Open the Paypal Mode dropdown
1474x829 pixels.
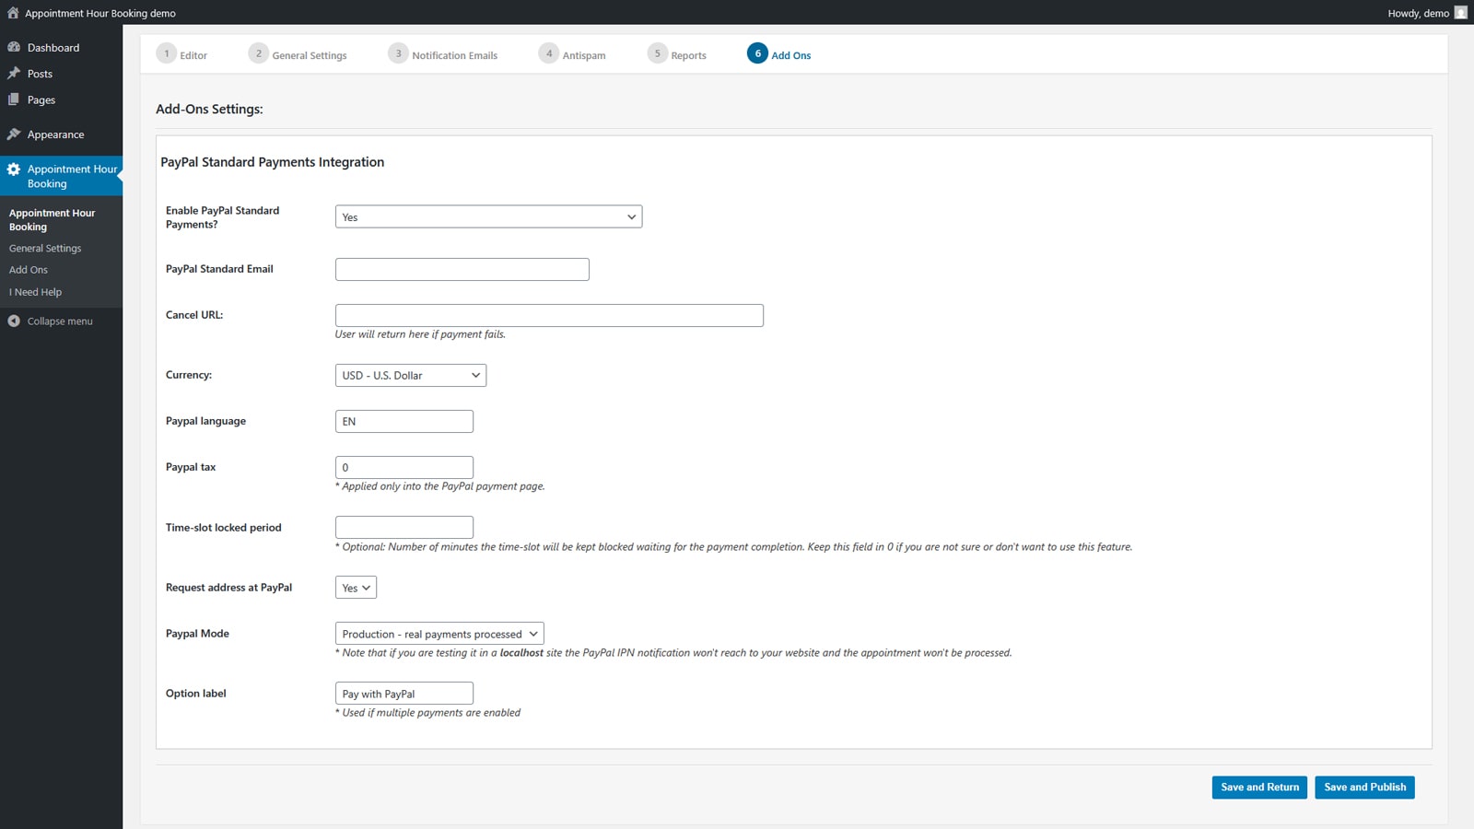coord(439,634)
